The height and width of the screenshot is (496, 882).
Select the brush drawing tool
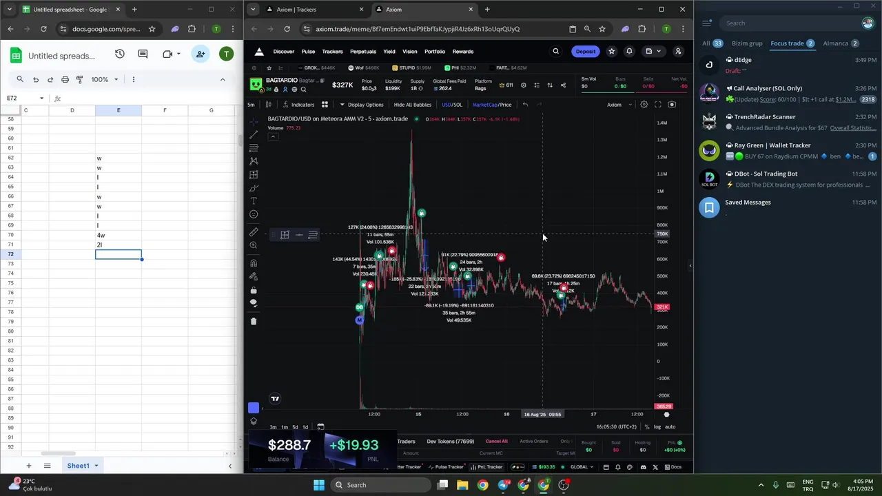[254, 188]
